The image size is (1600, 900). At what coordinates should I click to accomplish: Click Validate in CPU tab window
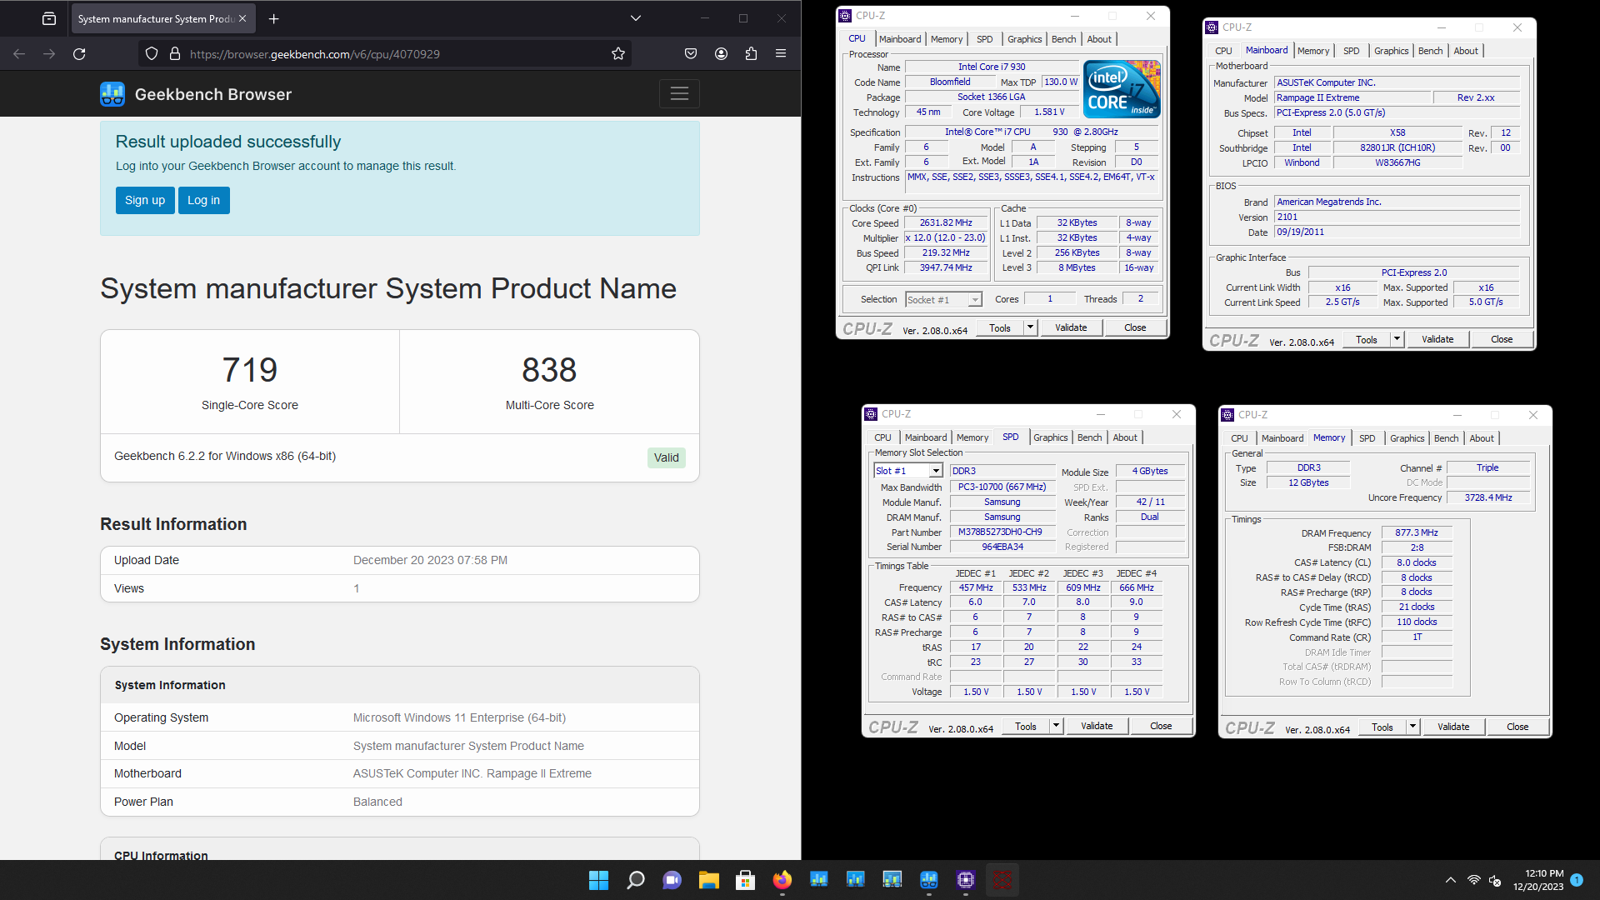(1071, 328)
